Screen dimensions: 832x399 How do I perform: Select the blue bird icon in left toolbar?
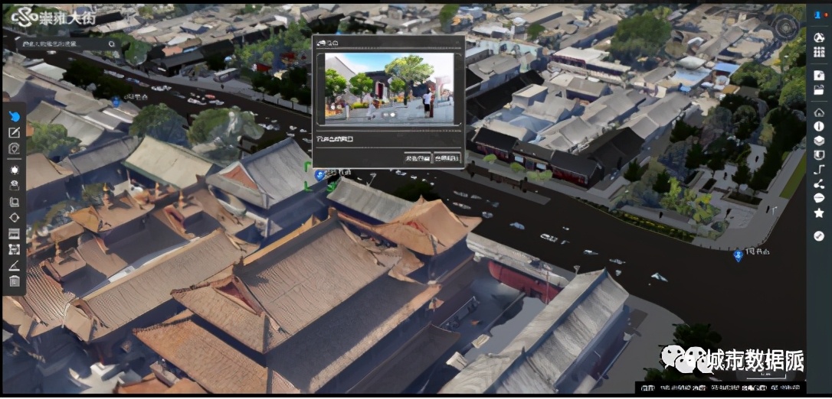coord(14,116)
